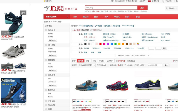Open 团购 in the navigation bar
178x111 pixels.
[x=106, y=17]
